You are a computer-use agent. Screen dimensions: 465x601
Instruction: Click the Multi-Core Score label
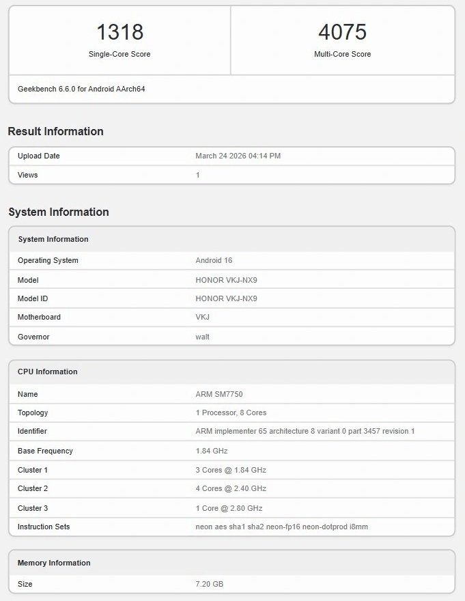pos(342,54)
